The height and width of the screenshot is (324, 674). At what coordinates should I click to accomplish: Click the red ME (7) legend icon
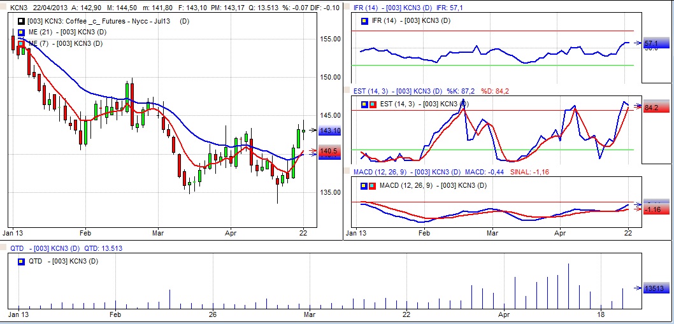click(x=22, y=43)
